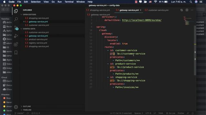
Task: Click the Go Live status bar button
Action: [171, 113]
